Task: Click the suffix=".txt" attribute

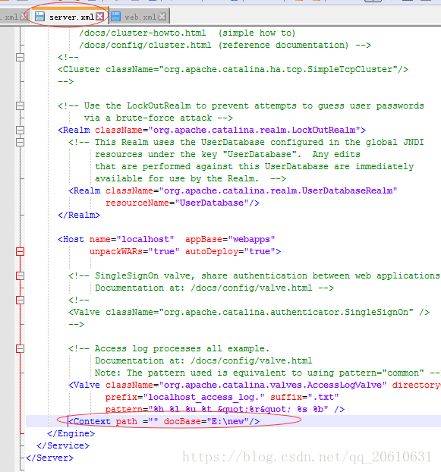Action: pos(304,397)
